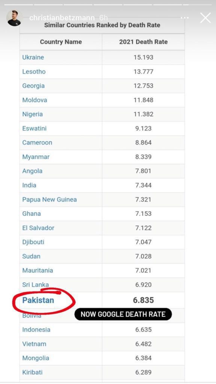Open the Nigeria country link
Viewport: 216px width, 384px height.
pos(32,114)
